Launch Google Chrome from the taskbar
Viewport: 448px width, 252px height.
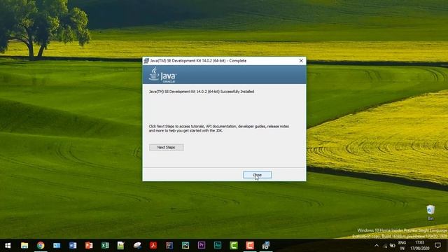pyautogui.click(x=41, y=246)
